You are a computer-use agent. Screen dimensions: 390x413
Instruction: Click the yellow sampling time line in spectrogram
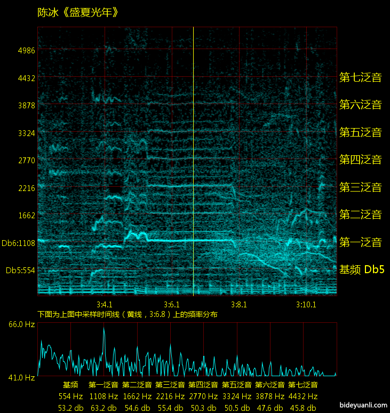click(x=193, y=160)
